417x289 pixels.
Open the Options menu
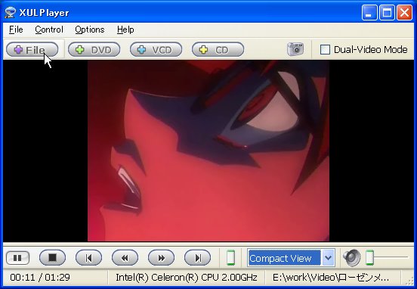(x=90, y=30)
